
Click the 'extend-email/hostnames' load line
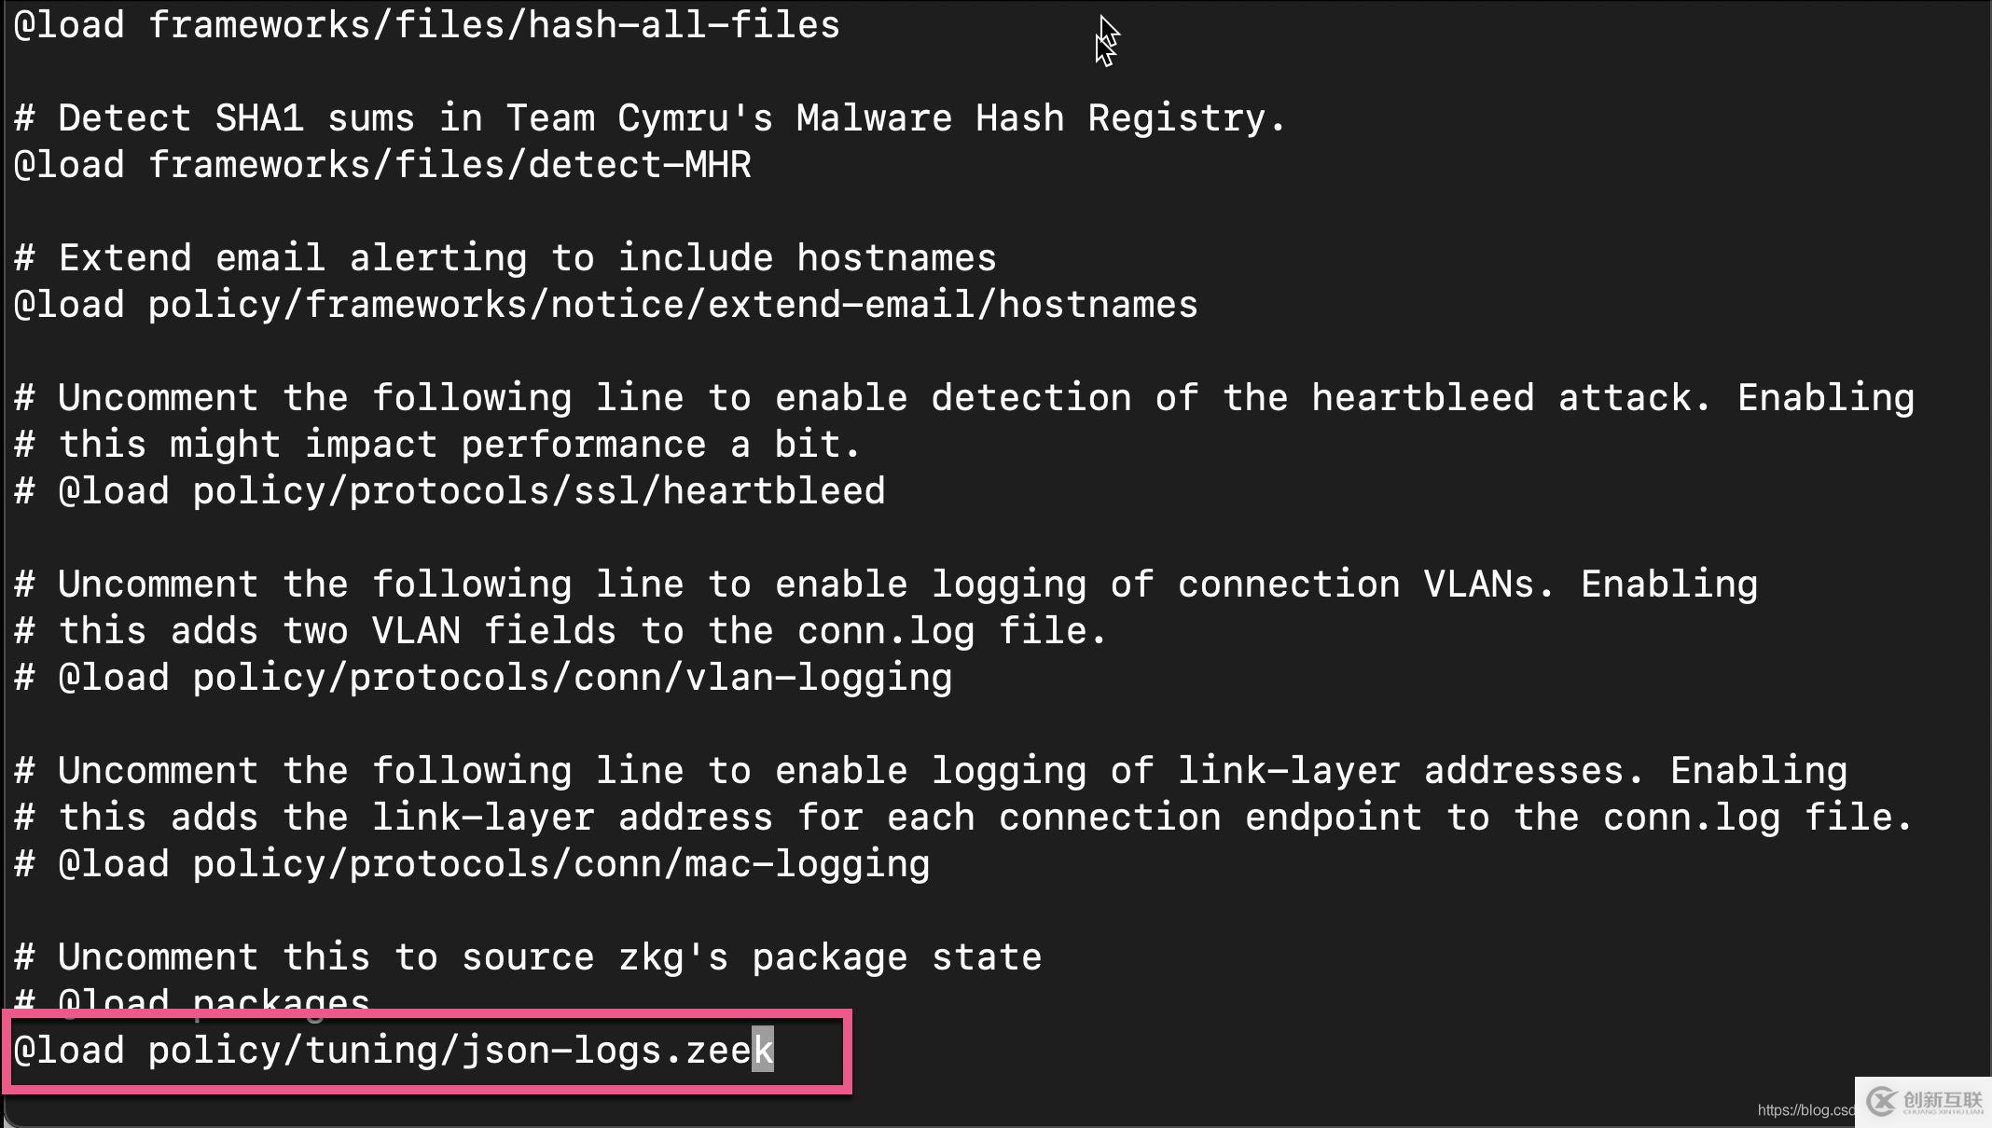(x=605, y=305)
